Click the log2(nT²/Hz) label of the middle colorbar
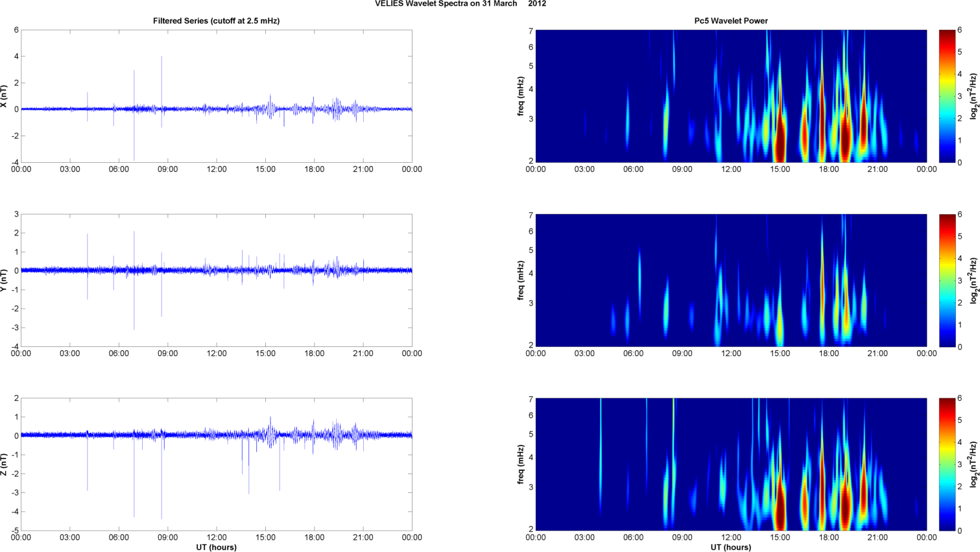 pyautogui.click(x=974, y=280)
